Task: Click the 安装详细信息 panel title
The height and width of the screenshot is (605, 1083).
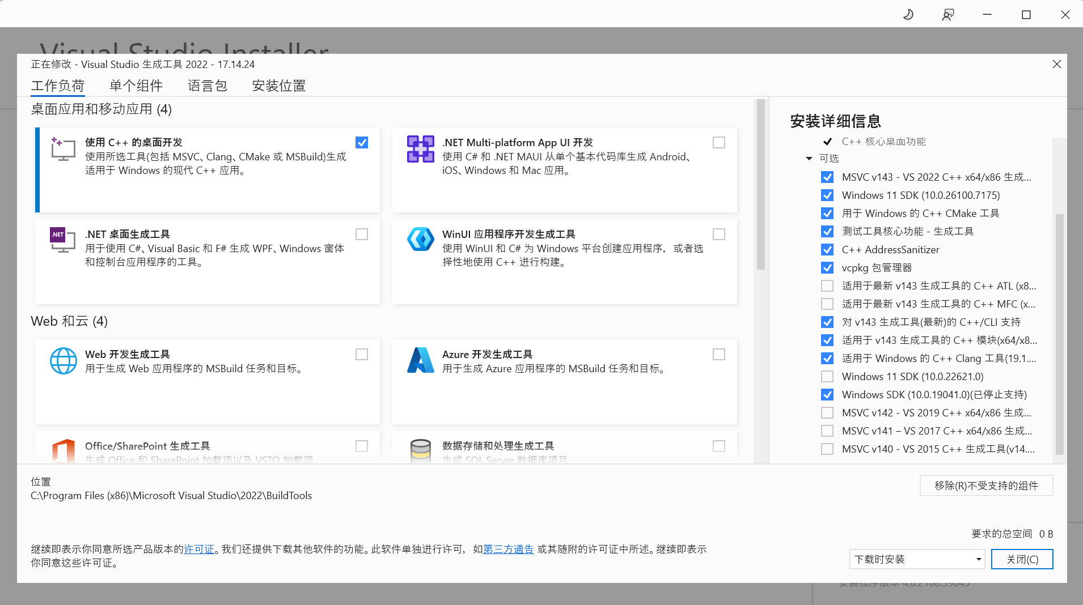Action: pyautogui.click(x=835, y=121)
